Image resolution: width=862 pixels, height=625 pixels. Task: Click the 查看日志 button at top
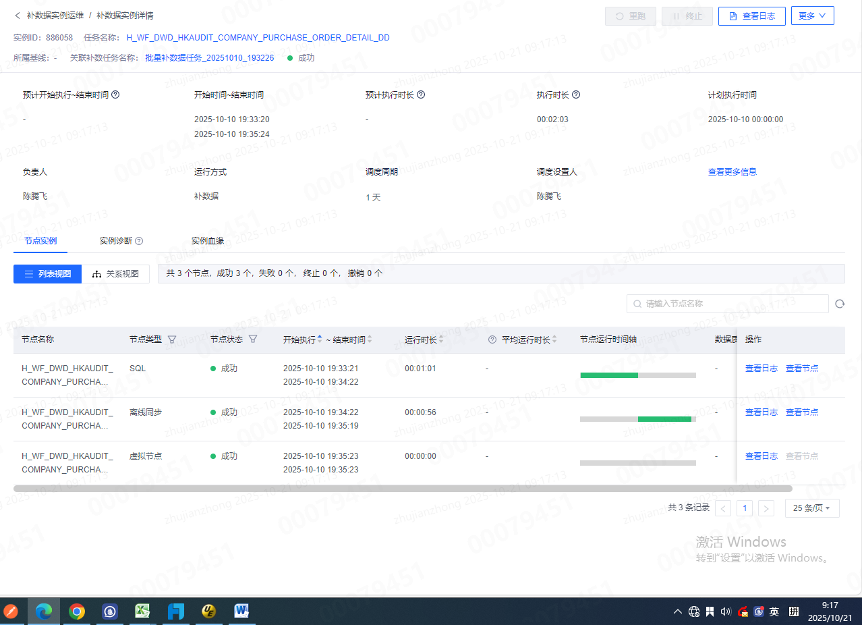(x=751, y=16)
